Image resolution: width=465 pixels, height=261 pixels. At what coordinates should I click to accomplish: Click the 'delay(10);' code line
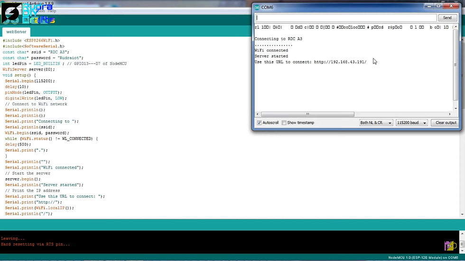point(17,87)
